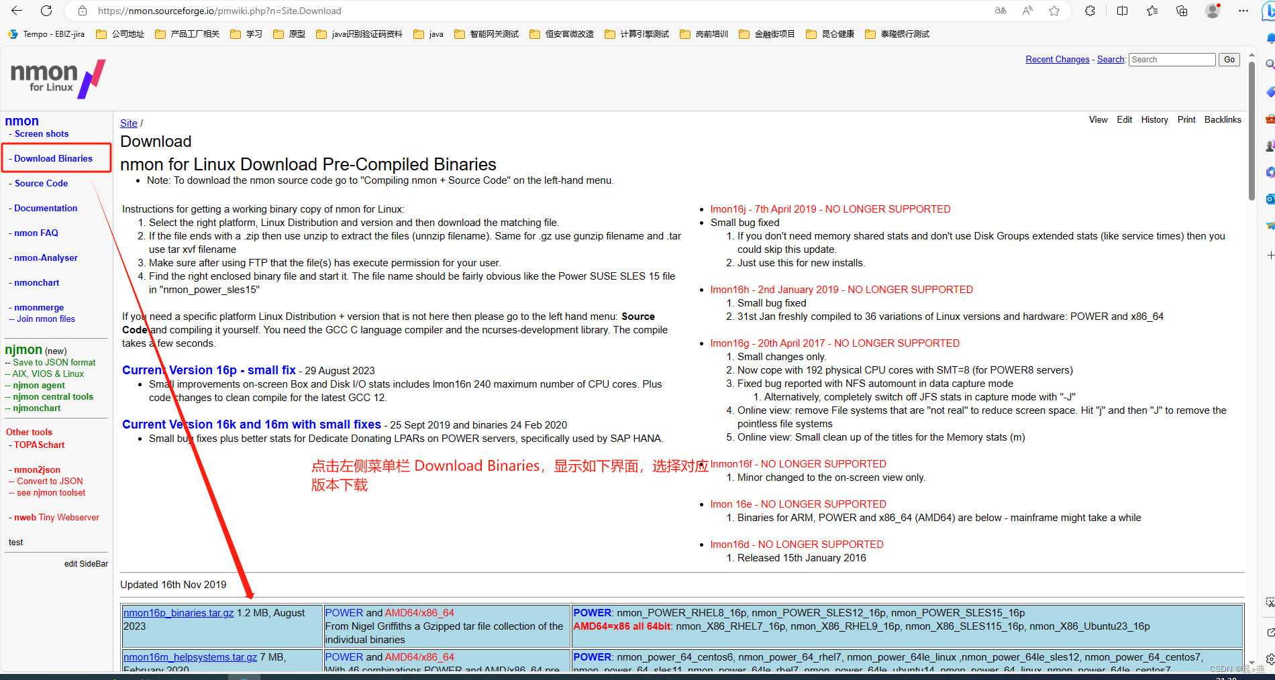Add page to favorites star icon
This screenshot has height=680, width=1275.
(1054, 11)
